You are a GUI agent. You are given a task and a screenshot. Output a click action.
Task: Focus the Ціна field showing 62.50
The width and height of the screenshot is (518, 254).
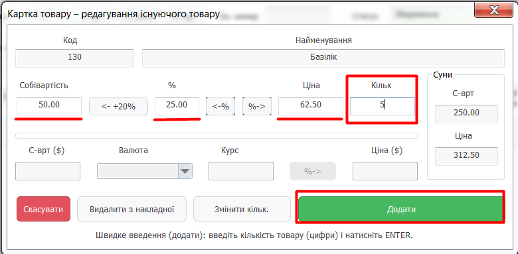(x=311, y=106)
